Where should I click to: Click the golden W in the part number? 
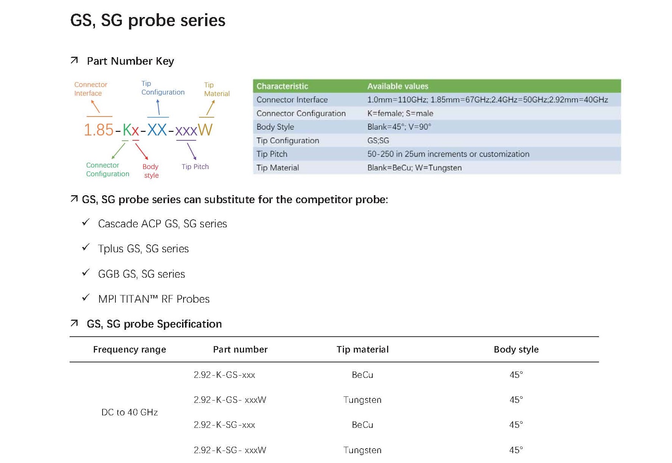coord(205,130)
